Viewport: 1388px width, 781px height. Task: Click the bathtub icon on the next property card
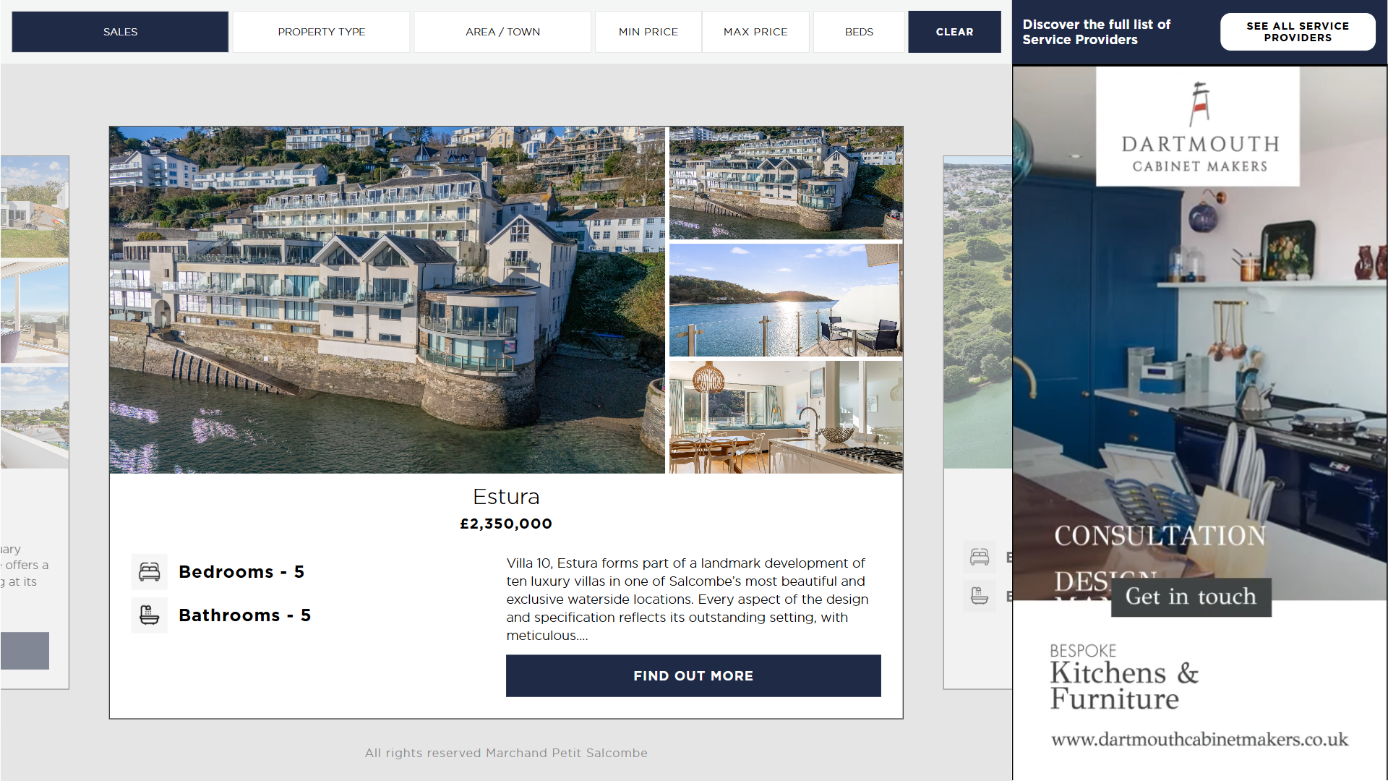980,596
